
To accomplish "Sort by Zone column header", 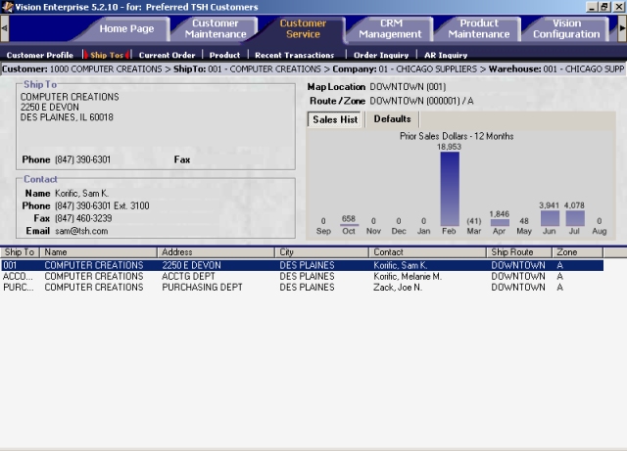I will coord(577,252).
